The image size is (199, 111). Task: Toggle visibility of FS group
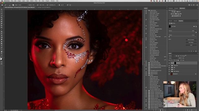pyautogui.click(x=169, y=69)
